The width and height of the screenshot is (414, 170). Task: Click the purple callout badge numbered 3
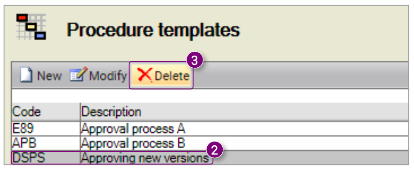point(195,61)
